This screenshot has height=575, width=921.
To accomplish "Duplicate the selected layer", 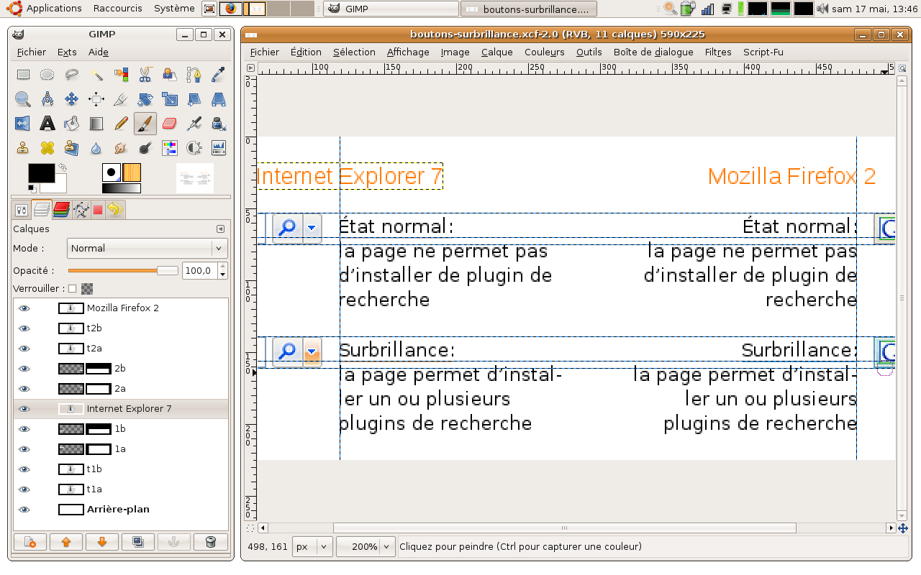I will coord(138,542).
